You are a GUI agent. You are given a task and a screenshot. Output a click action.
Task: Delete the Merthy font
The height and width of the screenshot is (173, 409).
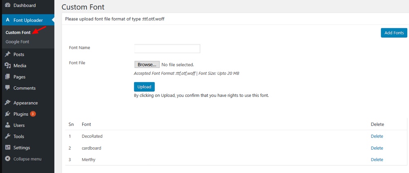pos(377,160)
